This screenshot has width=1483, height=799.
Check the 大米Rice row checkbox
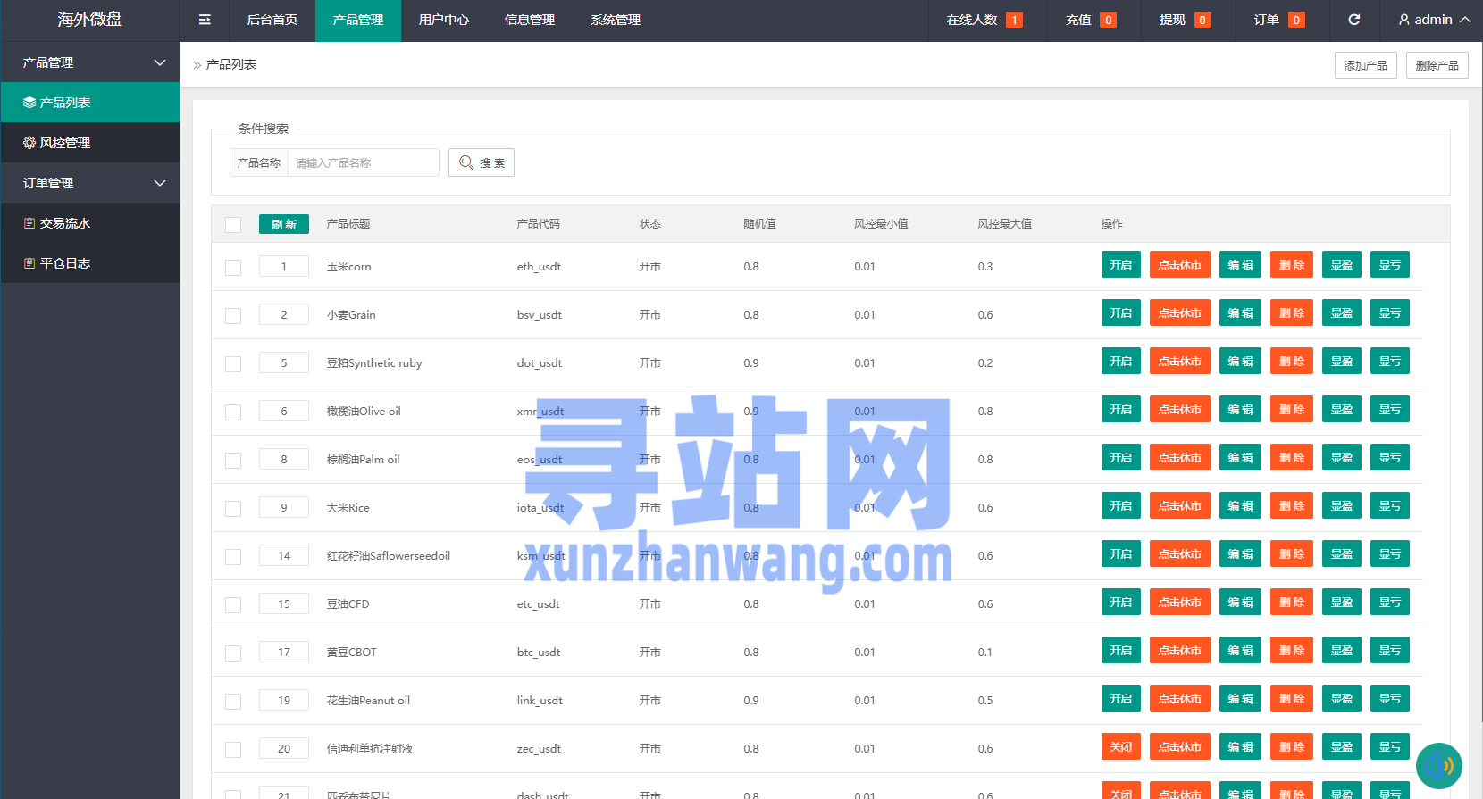233,509
